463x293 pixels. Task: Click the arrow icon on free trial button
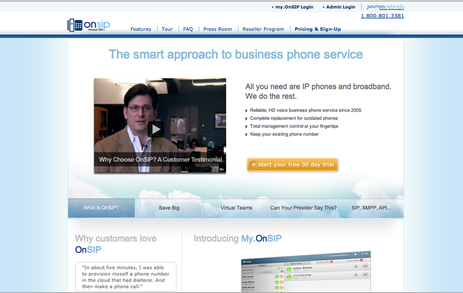pos(253,164)
